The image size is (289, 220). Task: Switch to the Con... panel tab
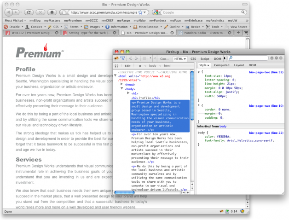(164, 59)
